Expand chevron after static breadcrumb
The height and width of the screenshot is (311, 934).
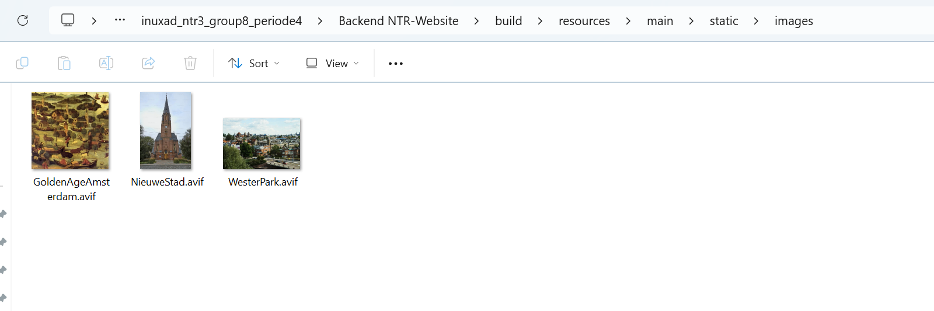coord(756,21)
